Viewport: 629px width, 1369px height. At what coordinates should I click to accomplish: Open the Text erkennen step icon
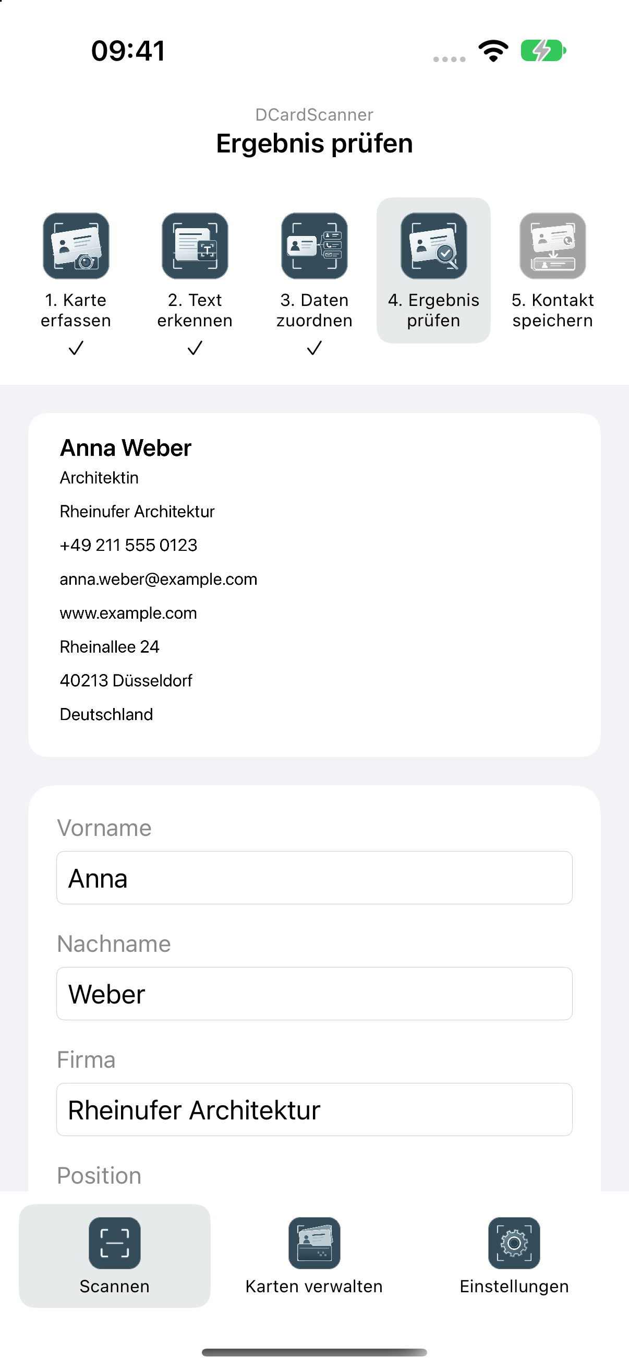tap(195, 246)
